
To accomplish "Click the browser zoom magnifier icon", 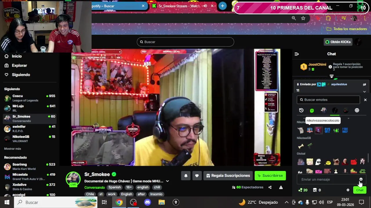I will tap(294, 18).
